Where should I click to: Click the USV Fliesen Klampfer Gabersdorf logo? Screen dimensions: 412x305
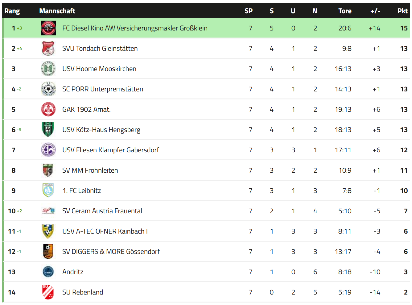point(48,150)
